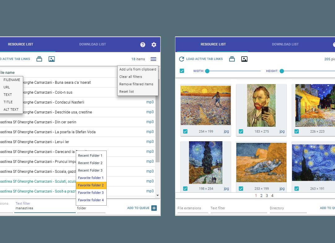Click Remove filtered items menu item

(x=138, y=84)
